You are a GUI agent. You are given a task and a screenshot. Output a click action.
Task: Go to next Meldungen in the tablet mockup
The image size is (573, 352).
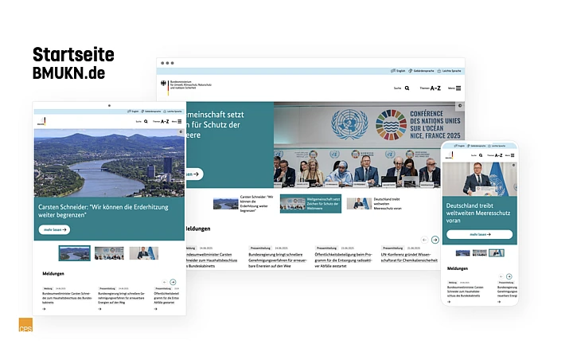pyautogui.click(x=173, y=282)
